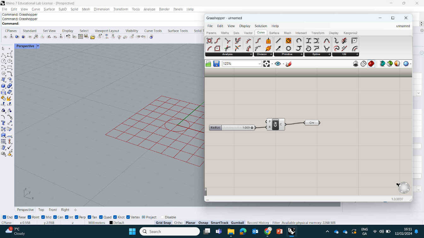Open file icon in Grasshopper toolbar
Image resolution: width=424 pixels, height=238 pixels.
coord(208,64)
